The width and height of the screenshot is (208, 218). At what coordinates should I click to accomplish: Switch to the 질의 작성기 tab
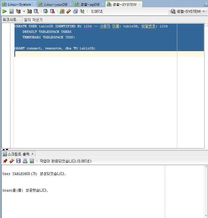33,20
